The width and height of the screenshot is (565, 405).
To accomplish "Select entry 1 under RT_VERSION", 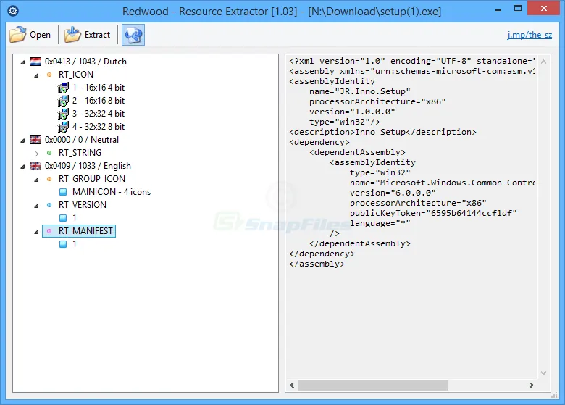I will coord(74,218).
